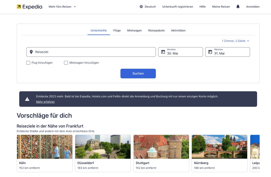This screenshot has height=177, width=271.
Task: Open the Mehr erfahren link
Action: coord(45,102)
